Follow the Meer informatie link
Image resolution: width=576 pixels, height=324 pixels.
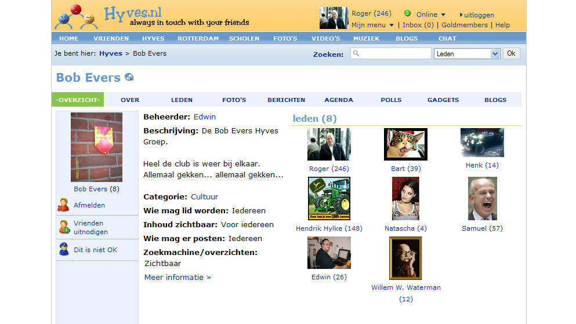click(x=177, y=277)
